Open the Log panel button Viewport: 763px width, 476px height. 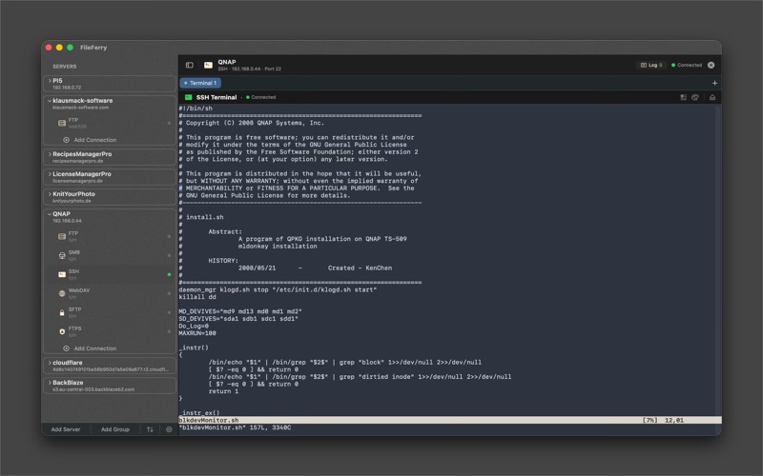651,65
